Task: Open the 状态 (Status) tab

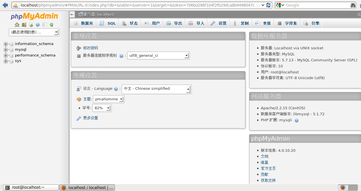Action: (x=130, y=24)
